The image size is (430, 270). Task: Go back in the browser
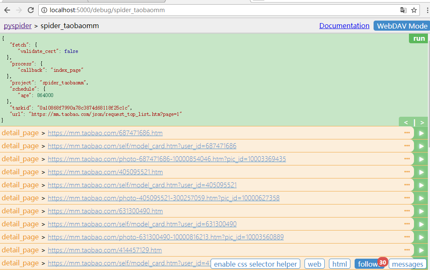click(x=7, y=10)
